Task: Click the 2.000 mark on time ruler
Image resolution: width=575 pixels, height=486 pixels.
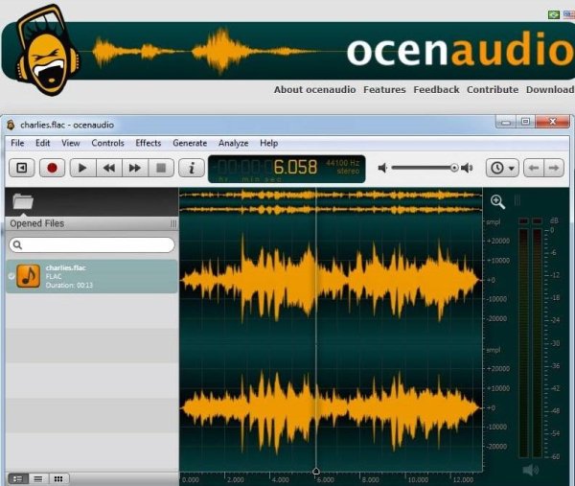Action: point(235,479)
